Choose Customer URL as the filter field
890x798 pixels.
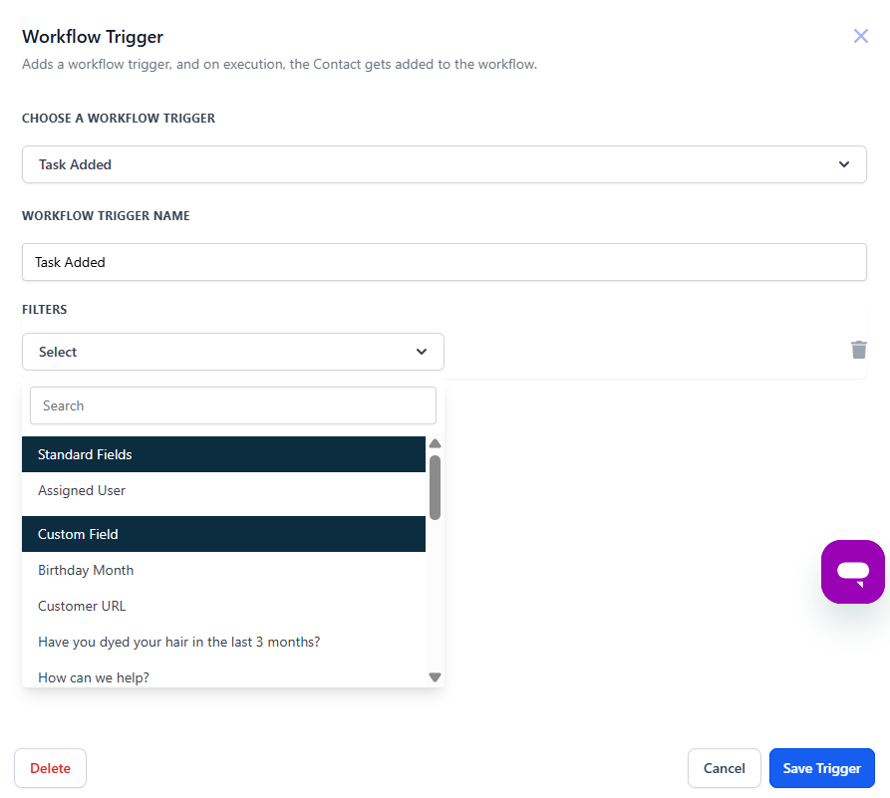pyautogui.click(x=82, y=606)
